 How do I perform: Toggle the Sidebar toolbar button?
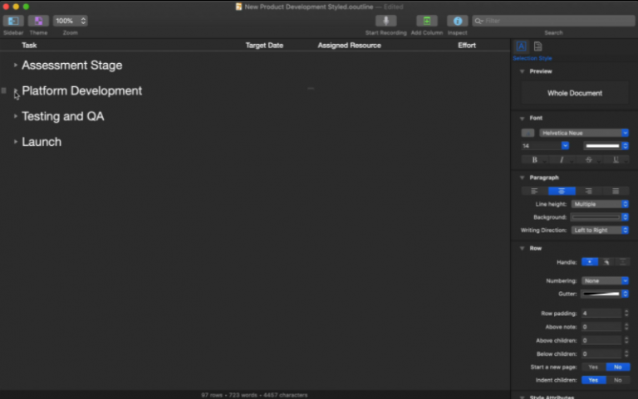(x=13, y=21)
